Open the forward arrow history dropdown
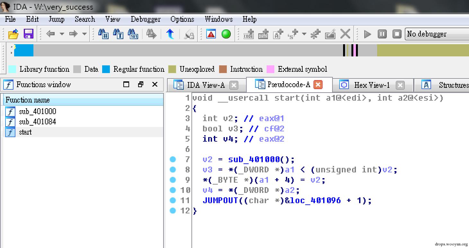Screen dimensions: 469x248 click(84, 34)
